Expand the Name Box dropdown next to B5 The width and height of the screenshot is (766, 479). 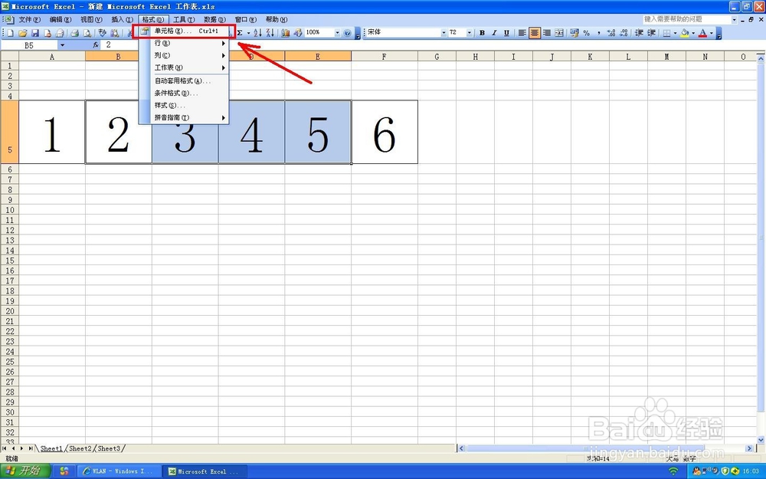click(62, 45)
